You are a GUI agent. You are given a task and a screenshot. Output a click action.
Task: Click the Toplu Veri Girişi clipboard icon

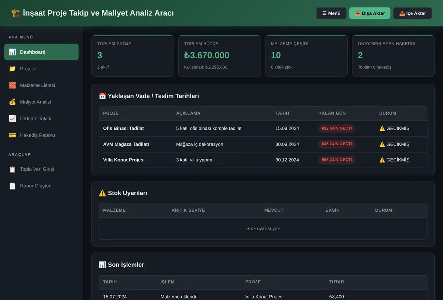pyautogui.click(x=13, y=169)
